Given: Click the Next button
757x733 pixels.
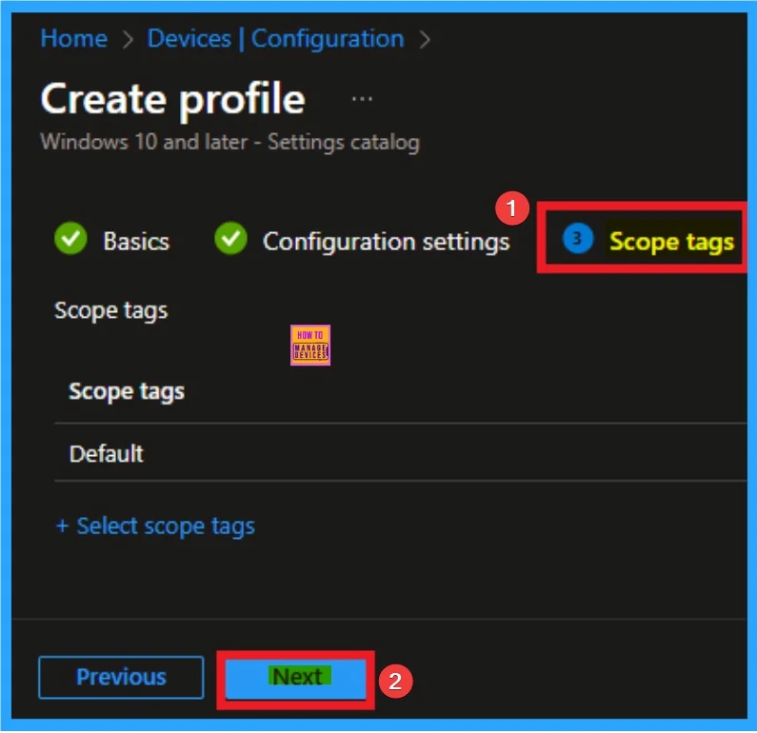Looking at the screenshot, I should point(295,679).
